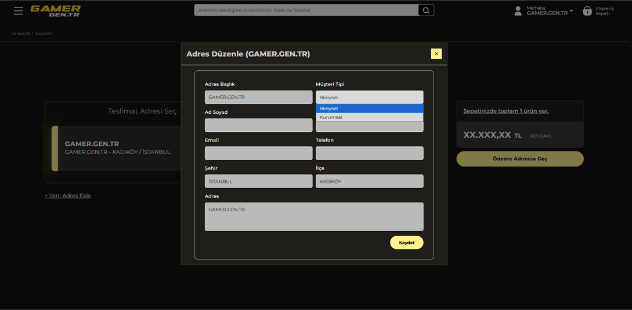Go to Anasayfa breadcrumb

tap(21, 34)
